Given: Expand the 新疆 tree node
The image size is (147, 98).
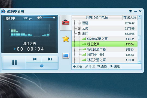Looking at the screenshot, I should pyautogui.click(x=79, y=23).
